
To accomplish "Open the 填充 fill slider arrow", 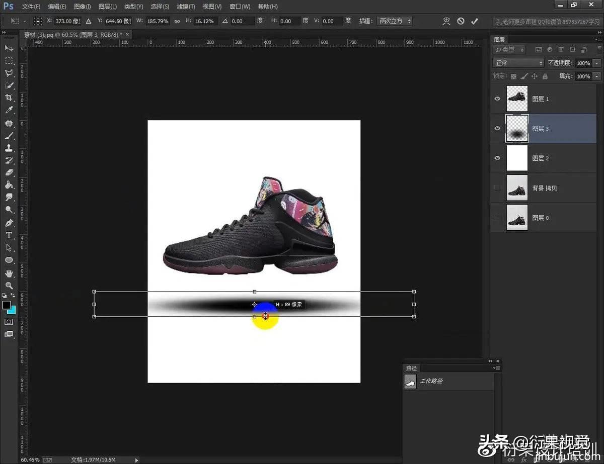I will (x=597, y=76).
